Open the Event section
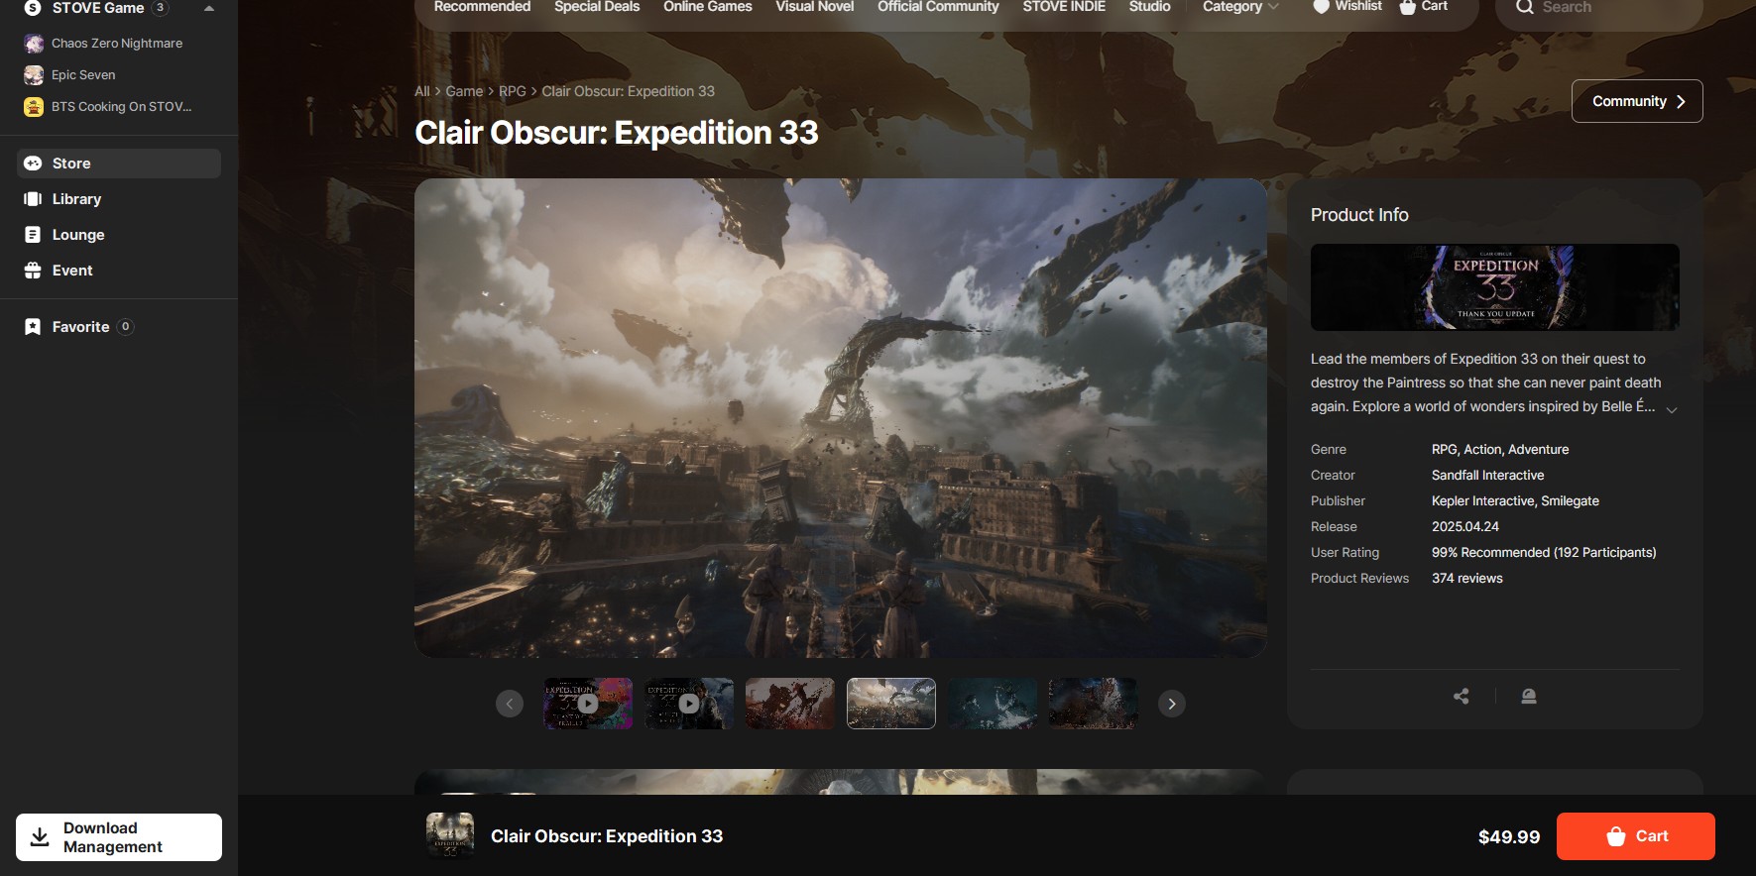This screenshot has width=1756, height=876. (x=119, y=271)
